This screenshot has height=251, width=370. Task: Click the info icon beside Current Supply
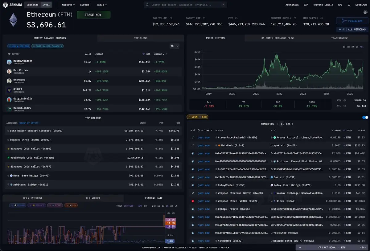click(294, 18)
